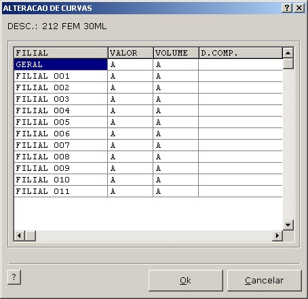
Task: Click the horizontal scrollbar thumb
Action: pos(30,236)
